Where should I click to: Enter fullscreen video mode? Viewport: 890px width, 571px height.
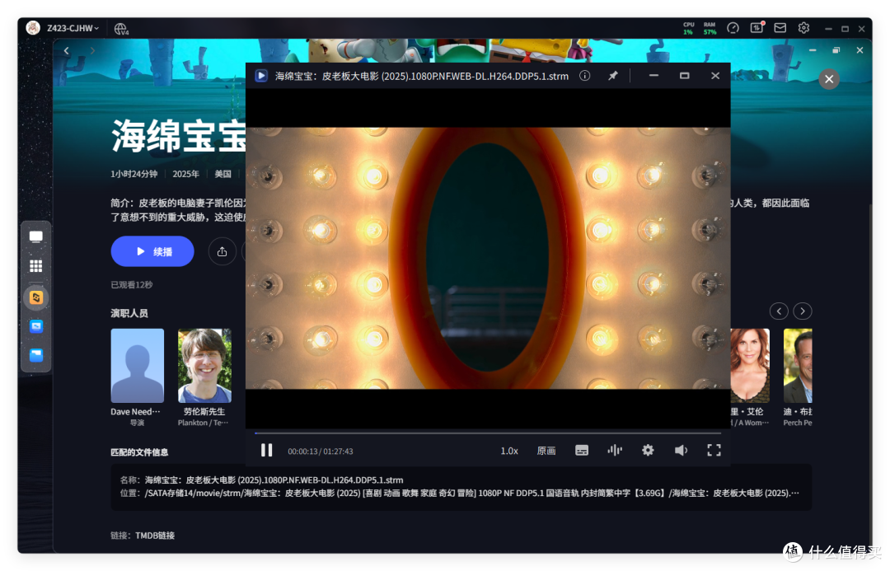714,451
